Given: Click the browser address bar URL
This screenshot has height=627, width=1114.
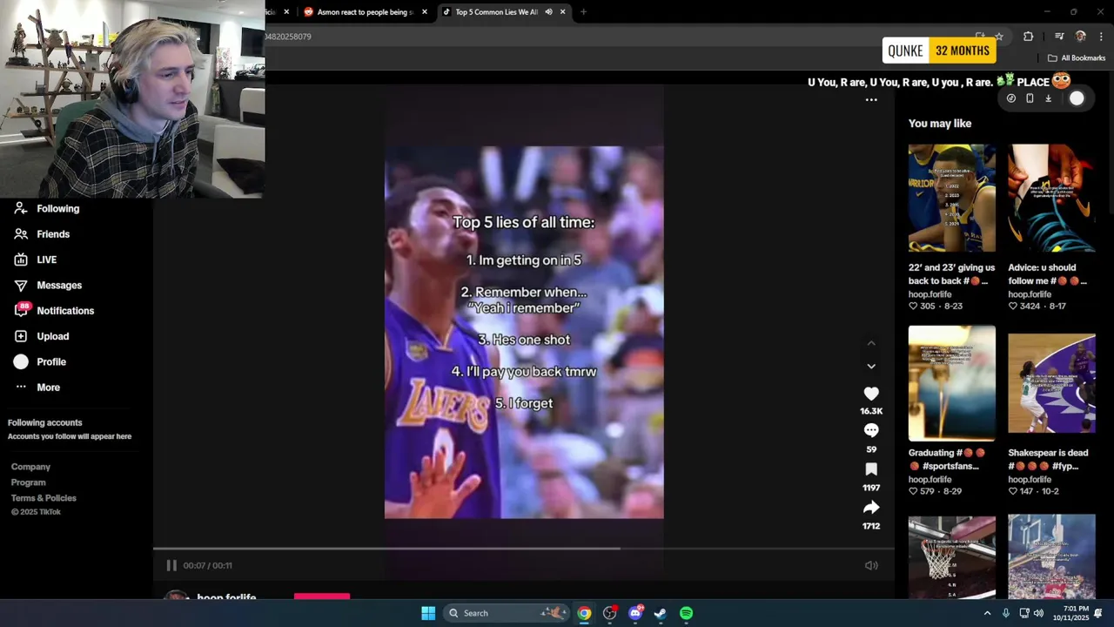Looking at the screenshot, I should pos(289,37).
